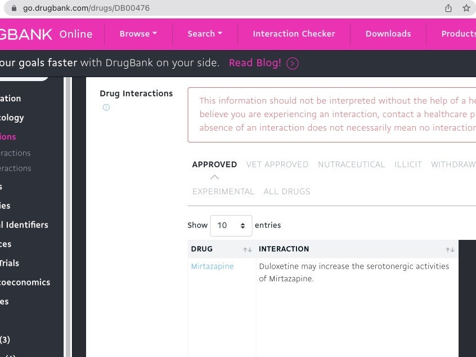Switch to the ILLICIT tab
This screenshot has height=357, width=476.
pos(408,164)
